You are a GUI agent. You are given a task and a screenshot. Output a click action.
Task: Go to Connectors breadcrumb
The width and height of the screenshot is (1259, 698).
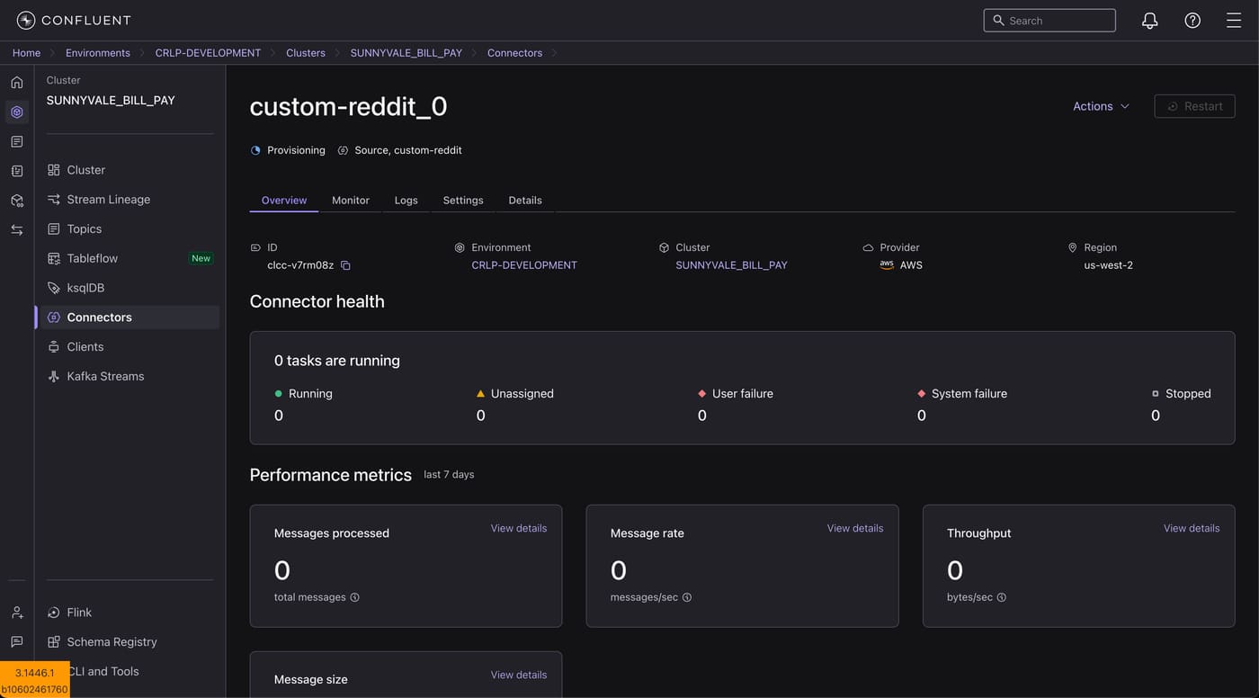[514, 53]
